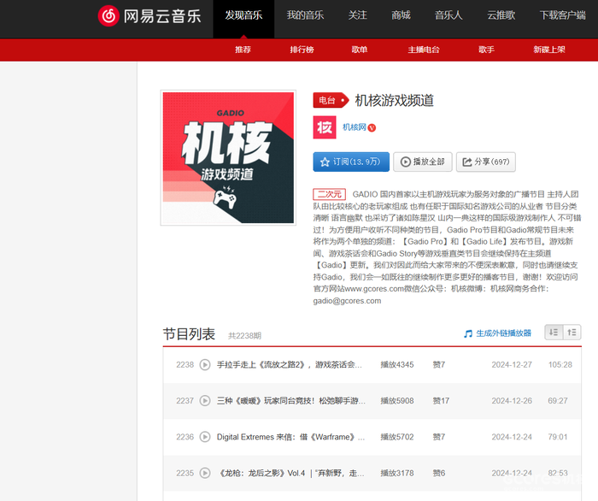Play episode 2238 with its play icon
This screenshot has width=598, height=501.
(205, 365)
